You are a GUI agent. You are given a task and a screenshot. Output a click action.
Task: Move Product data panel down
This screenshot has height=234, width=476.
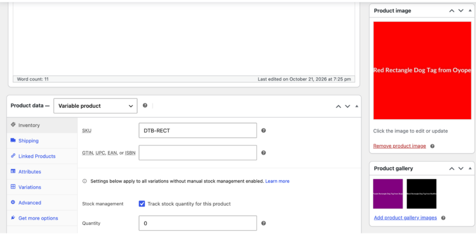(x=348, y=106)
